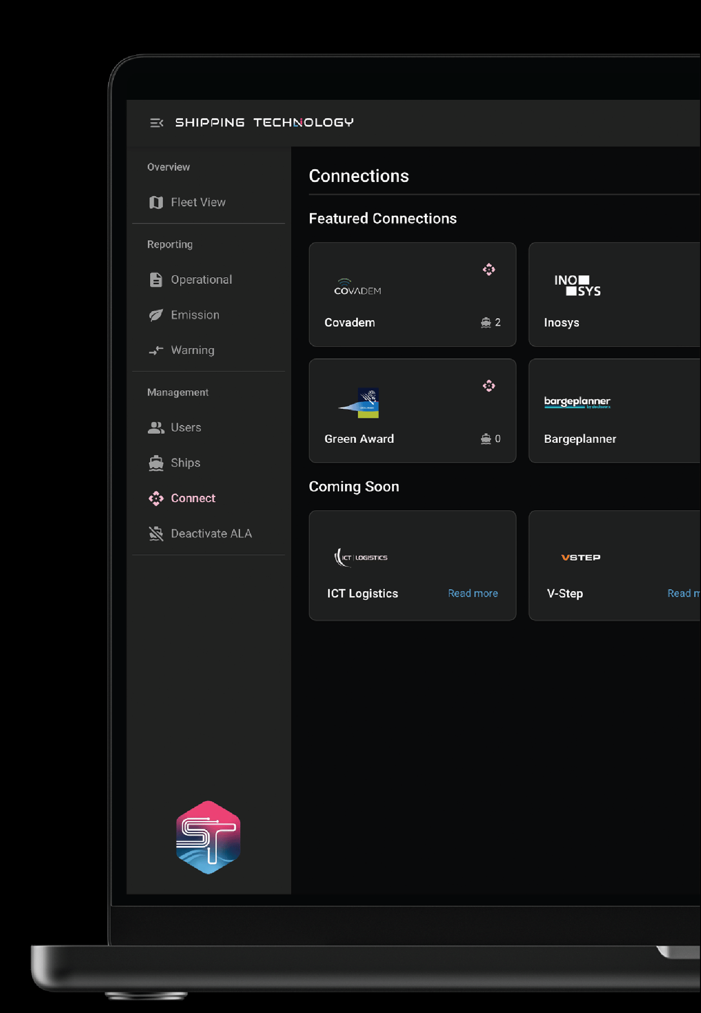Click the Ships boat icon in sidebar
This screenshot has height=1013, width=701.
point(156,463)
